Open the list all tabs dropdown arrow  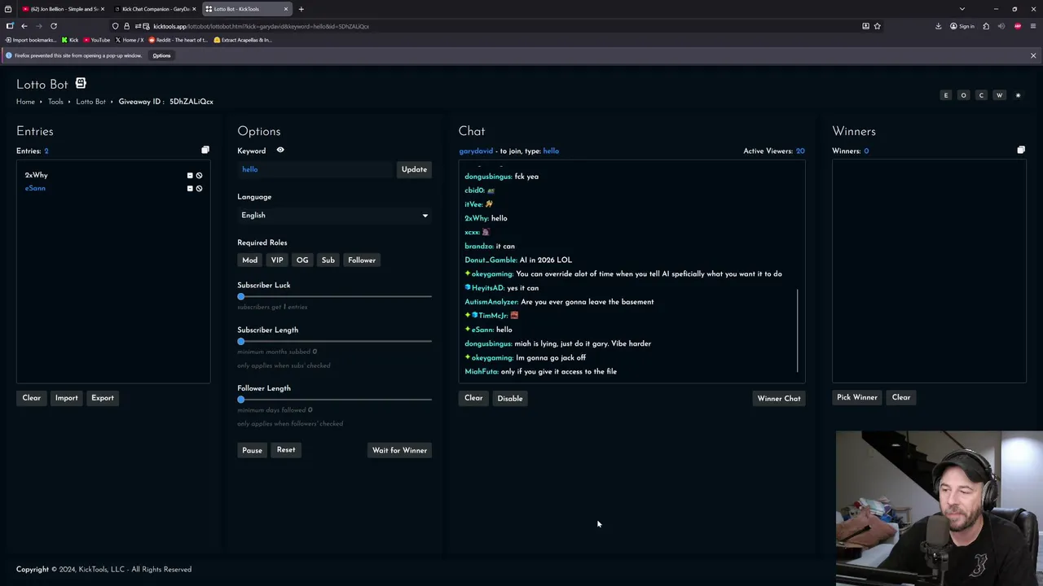[x=962, y=9]
